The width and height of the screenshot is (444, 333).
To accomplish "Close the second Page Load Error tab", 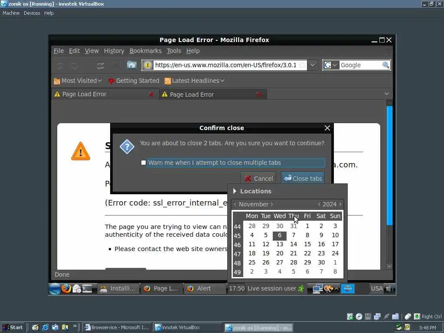I will [258, 94].
